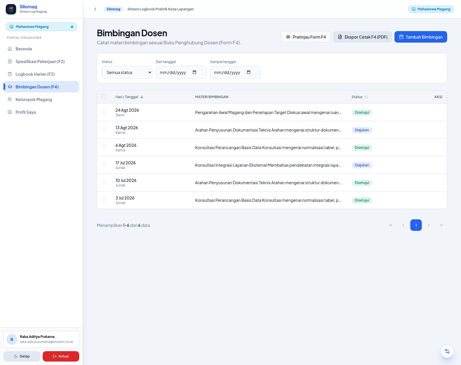Jump to next page chevron

tap(429, 225)
